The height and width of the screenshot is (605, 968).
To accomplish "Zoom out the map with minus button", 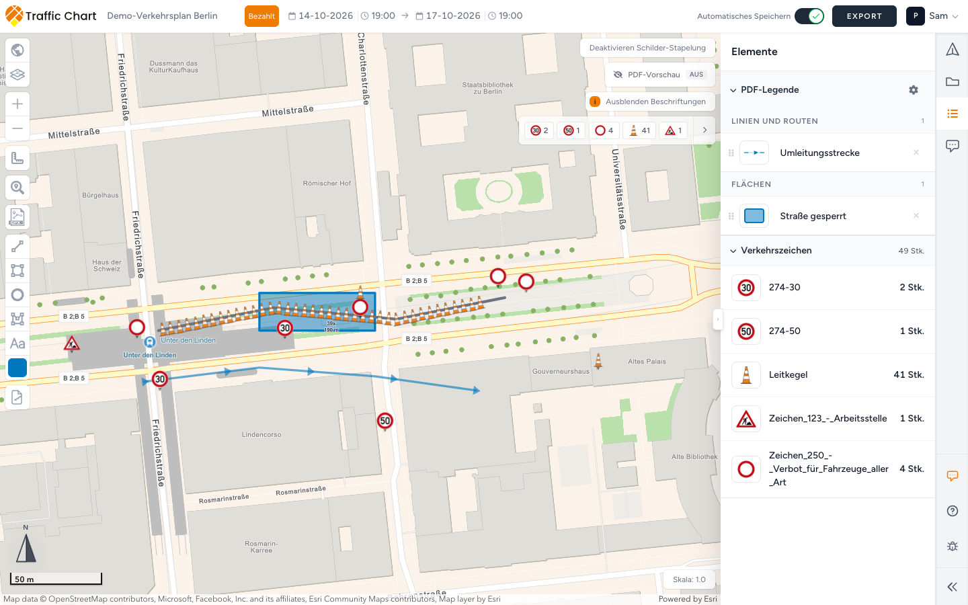I will click(17, 128).
